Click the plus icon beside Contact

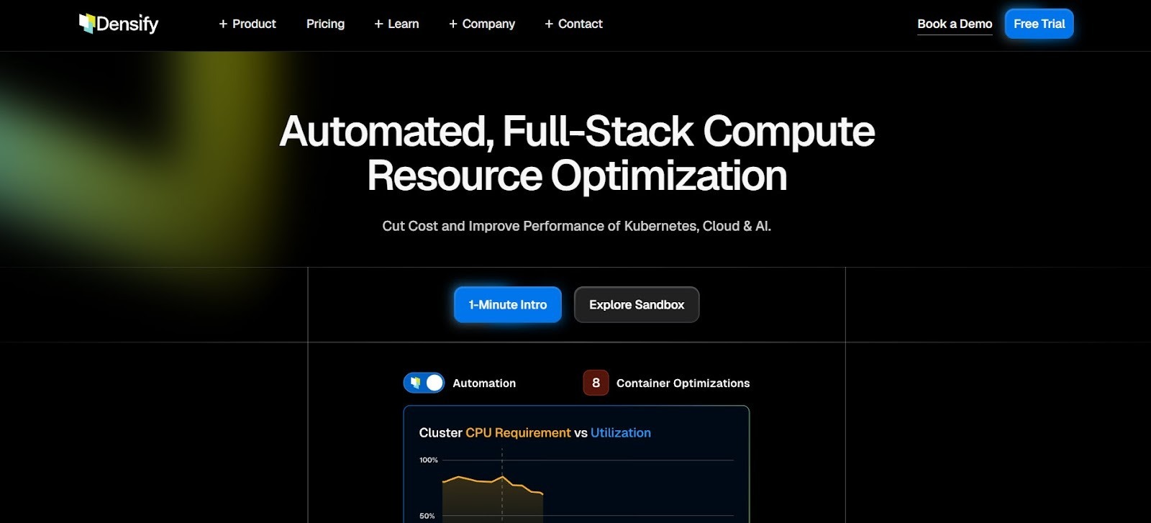[547, 24]
